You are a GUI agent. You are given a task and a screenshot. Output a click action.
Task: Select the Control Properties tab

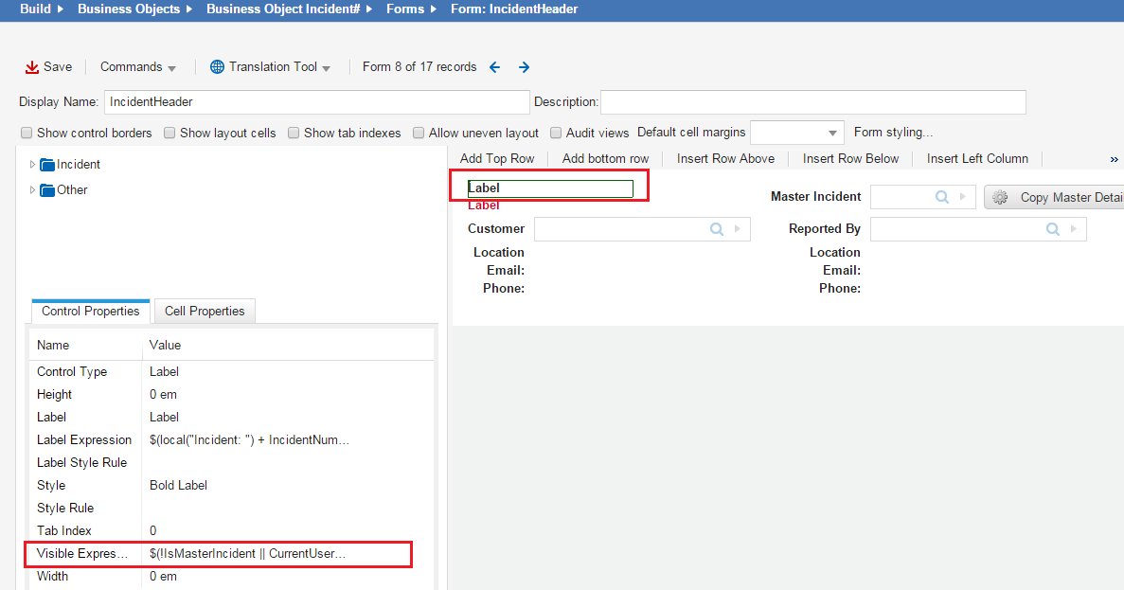click(90, 311)
